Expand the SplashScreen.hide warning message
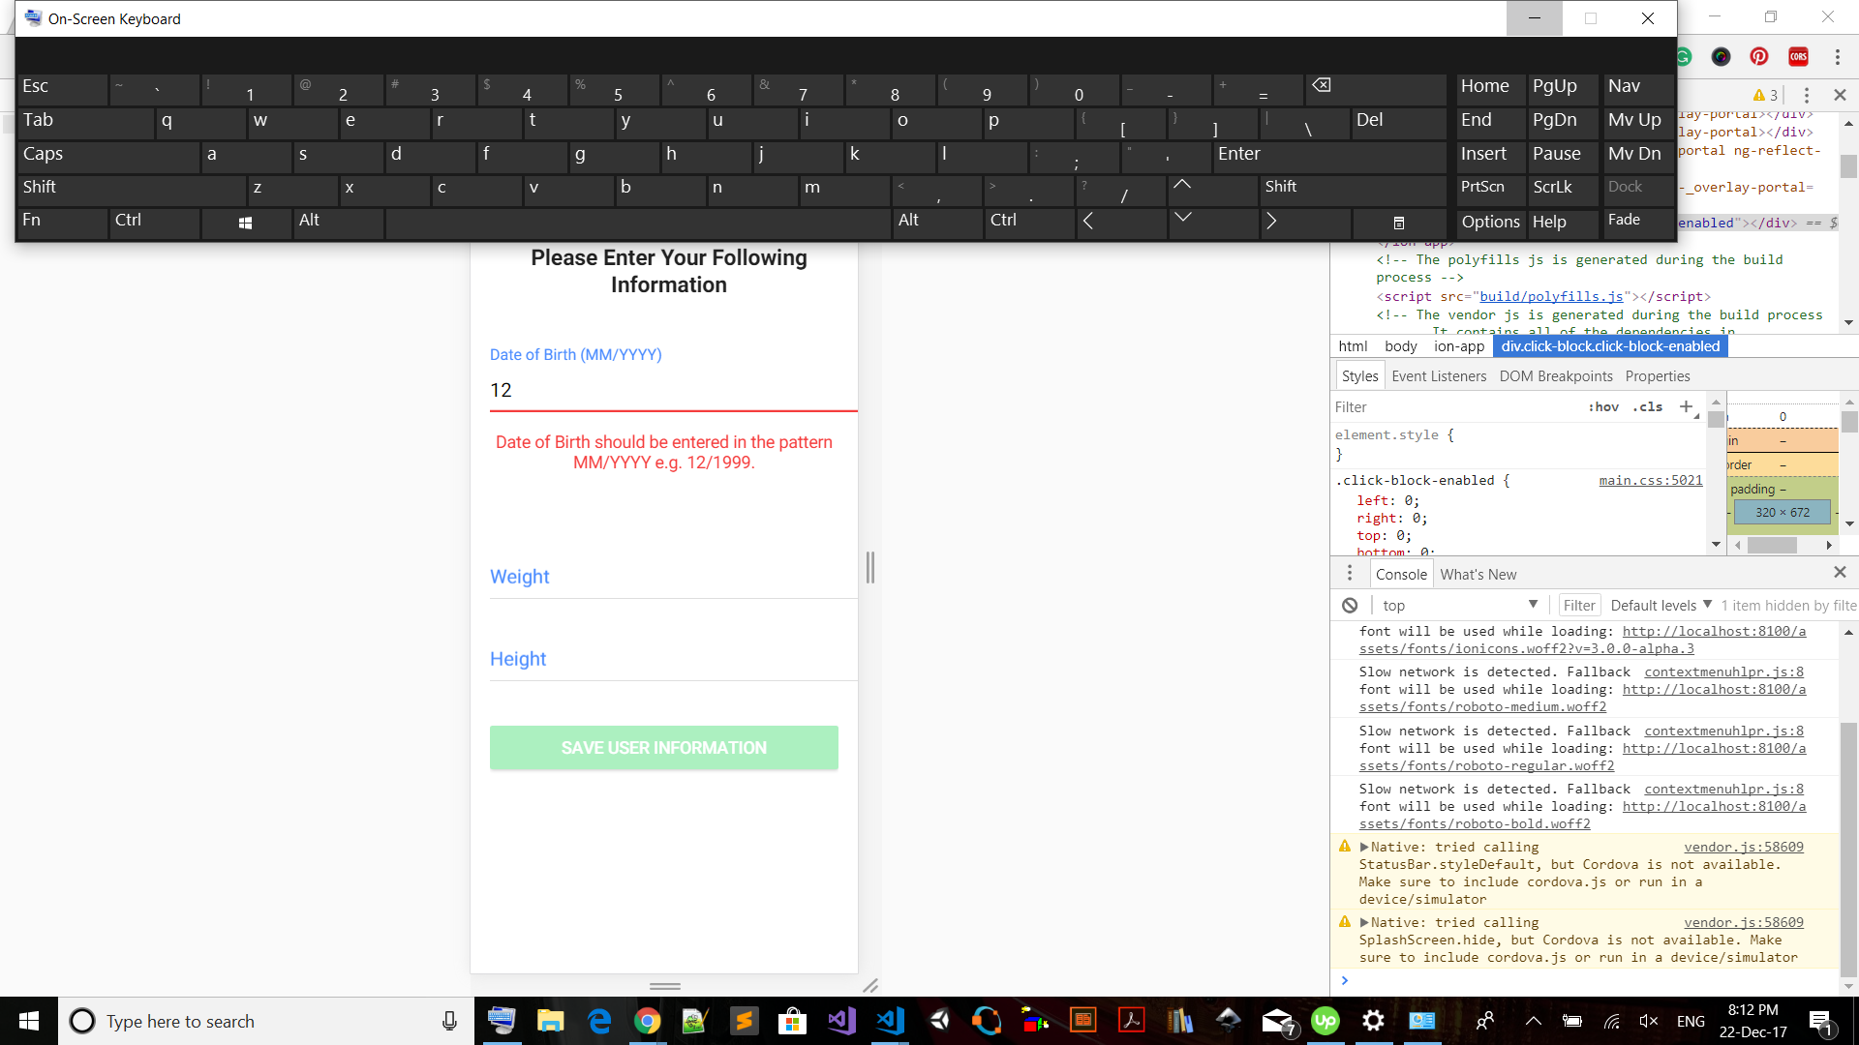The image size is (1859, 1045). 1364,922
